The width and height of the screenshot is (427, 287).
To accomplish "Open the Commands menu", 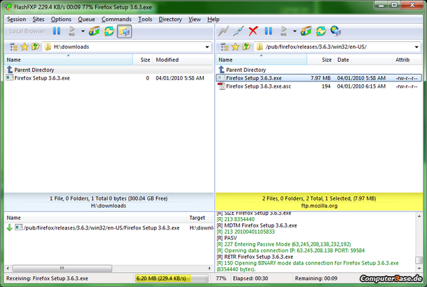I will click(116, 19).
